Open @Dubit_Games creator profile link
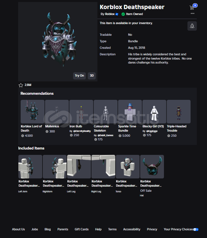Image resolution: width=207 pixels, height=238 pixels. coord(105,135)
